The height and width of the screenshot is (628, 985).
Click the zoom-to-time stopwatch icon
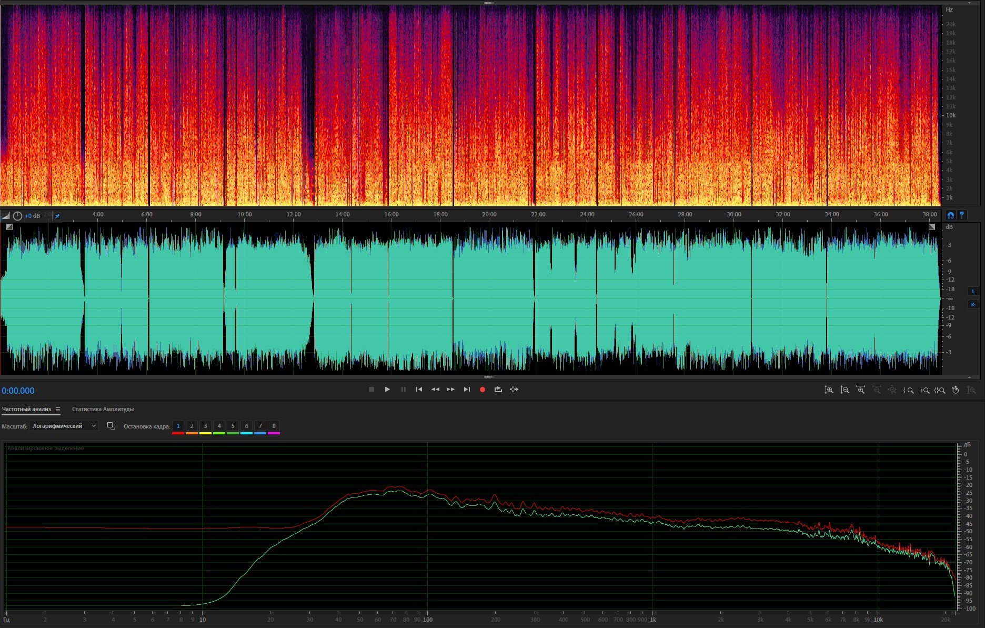(956, 390)
